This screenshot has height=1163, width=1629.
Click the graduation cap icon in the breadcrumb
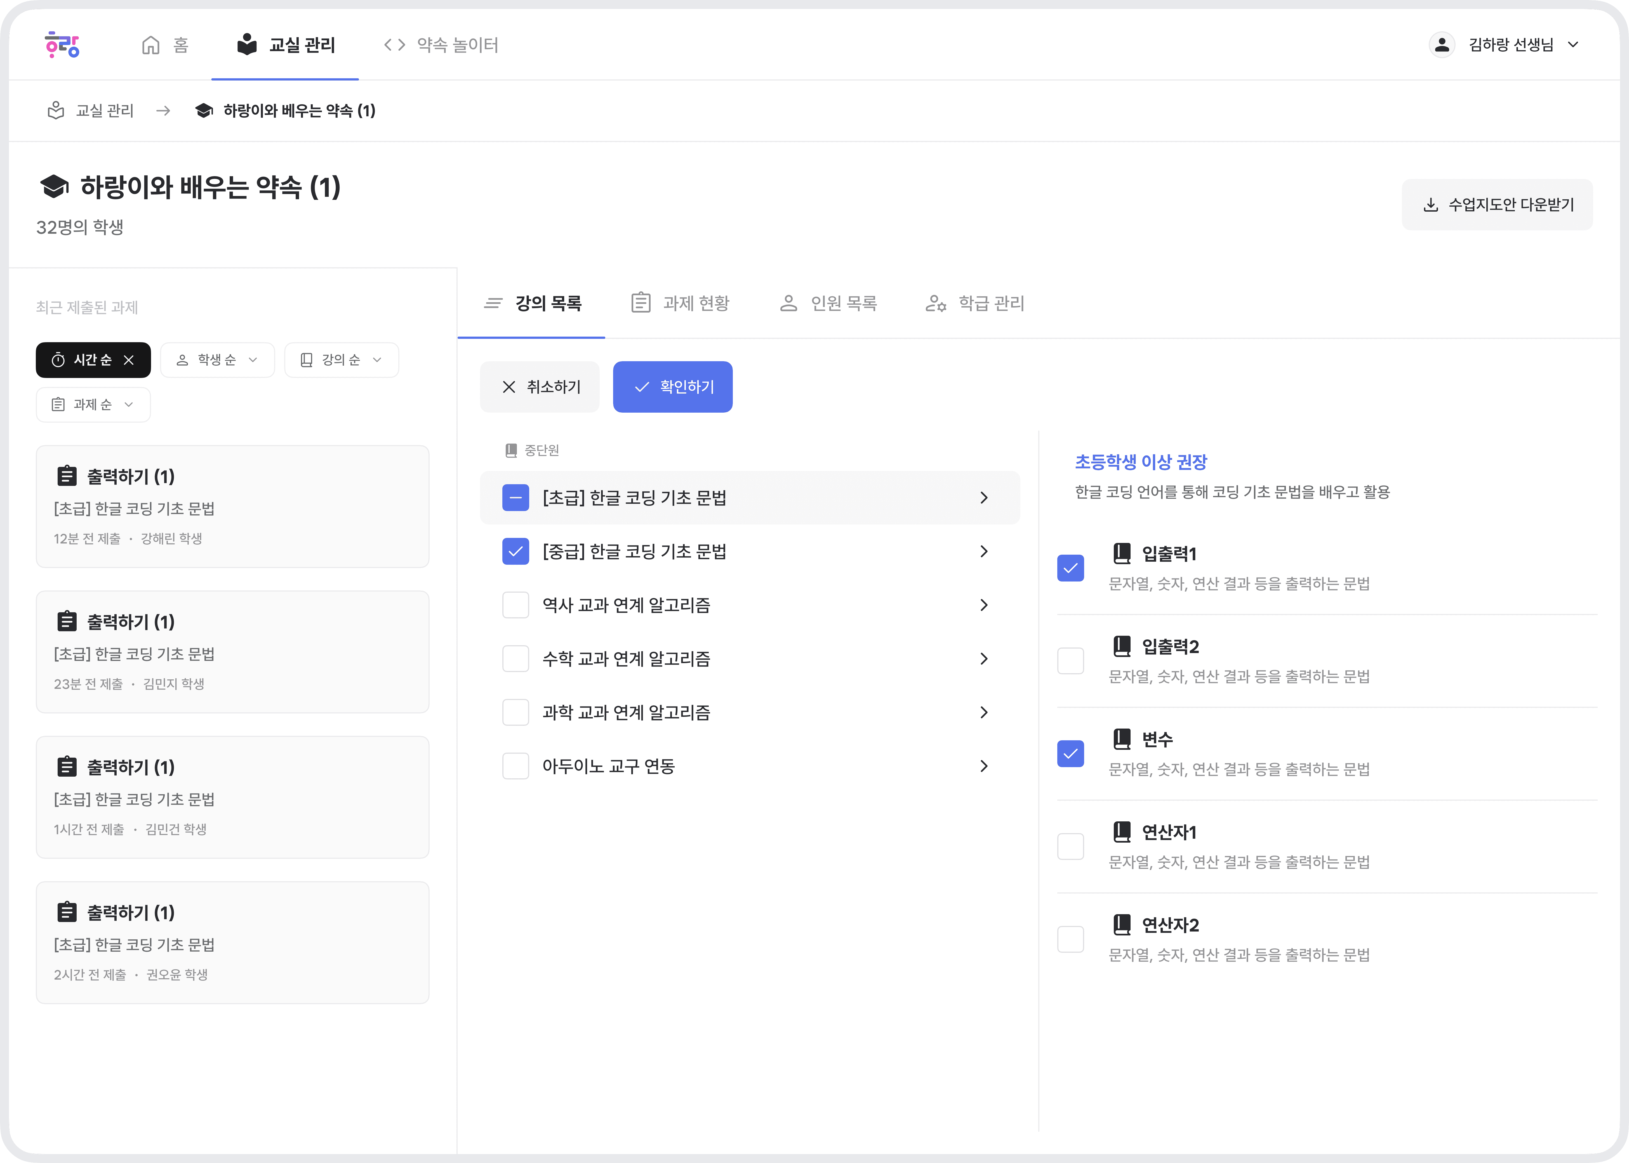tap(204, 110)
